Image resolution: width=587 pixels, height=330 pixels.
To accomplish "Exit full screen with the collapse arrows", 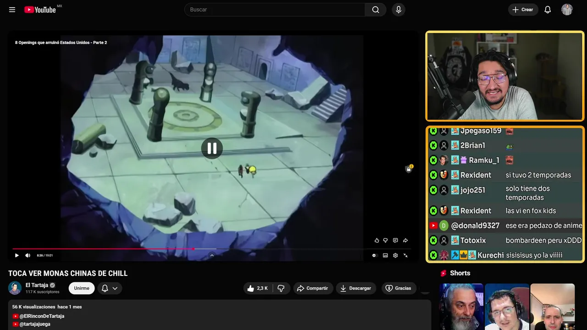I will coord(405,255).
